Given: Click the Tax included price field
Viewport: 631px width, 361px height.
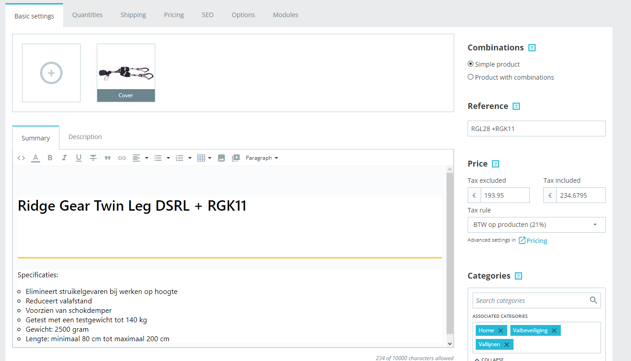Looking at the screenshot, I should 581,195.
